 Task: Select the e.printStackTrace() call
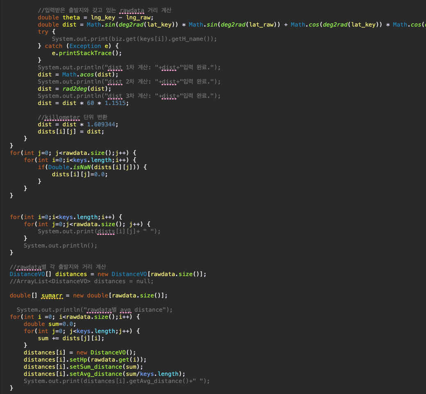tap(86, 53)
